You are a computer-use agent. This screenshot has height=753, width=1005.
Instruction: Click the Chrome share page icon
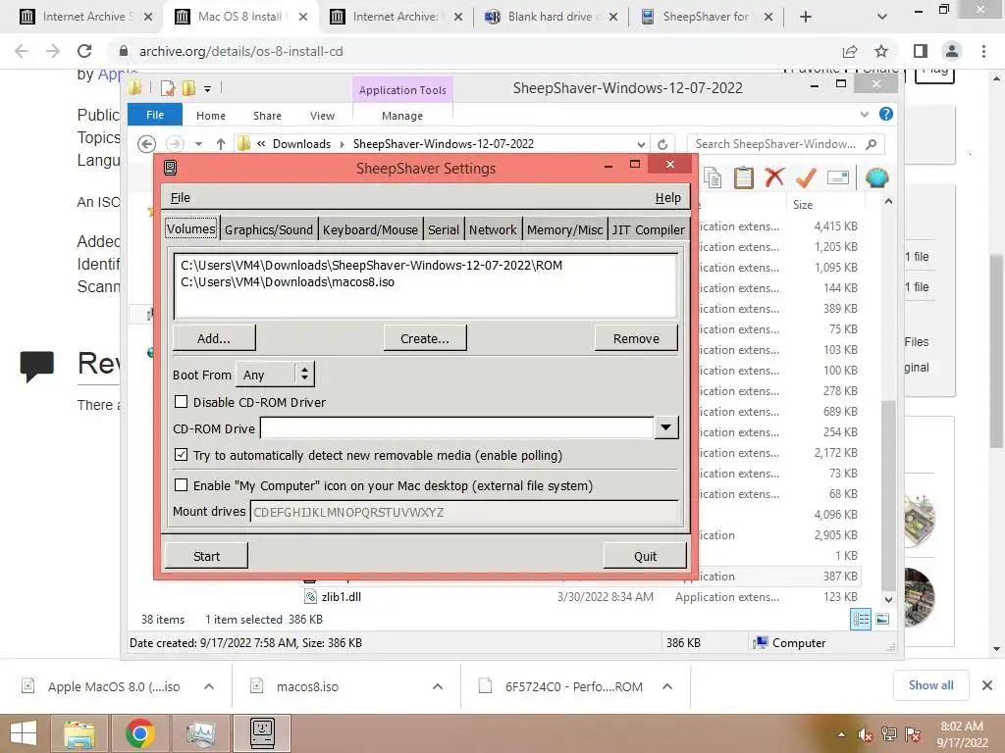pyautogui.click(x=850, y=51)
